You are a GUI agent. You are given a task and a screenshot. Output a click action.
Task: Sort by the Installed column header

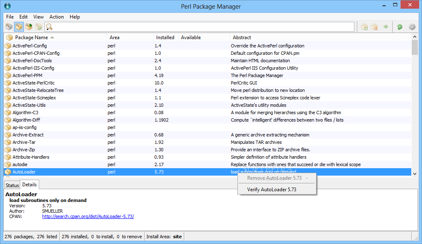pos(166,37)
